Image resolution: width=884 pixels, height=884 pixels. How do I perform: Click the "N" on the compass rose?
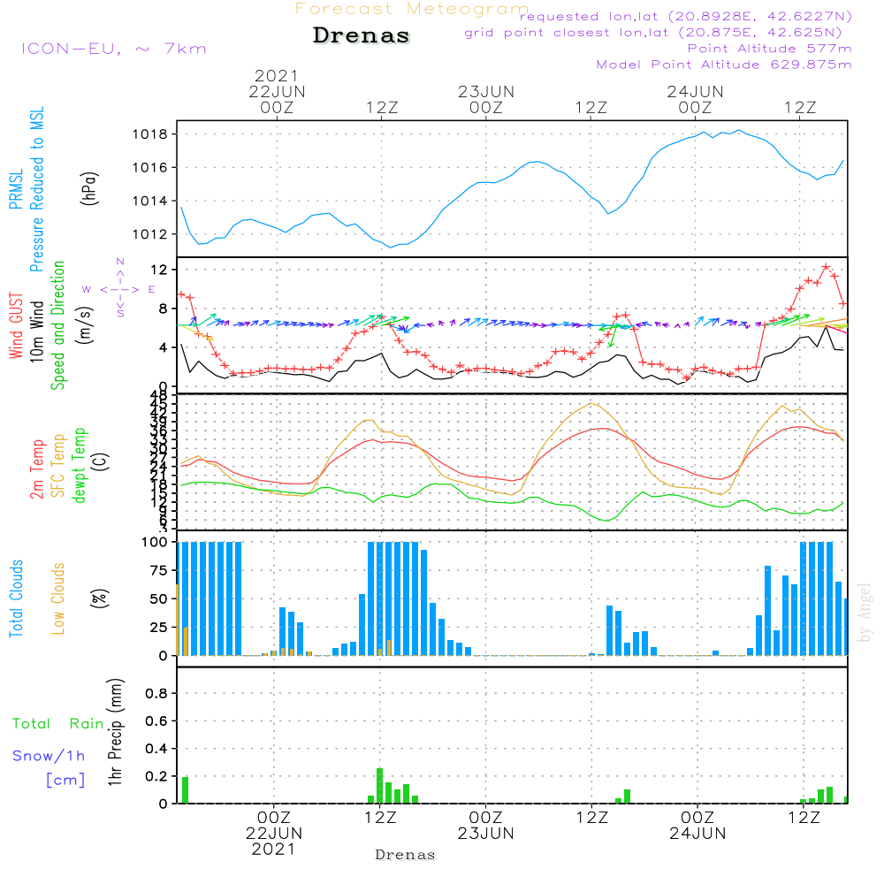click(120, 262)
